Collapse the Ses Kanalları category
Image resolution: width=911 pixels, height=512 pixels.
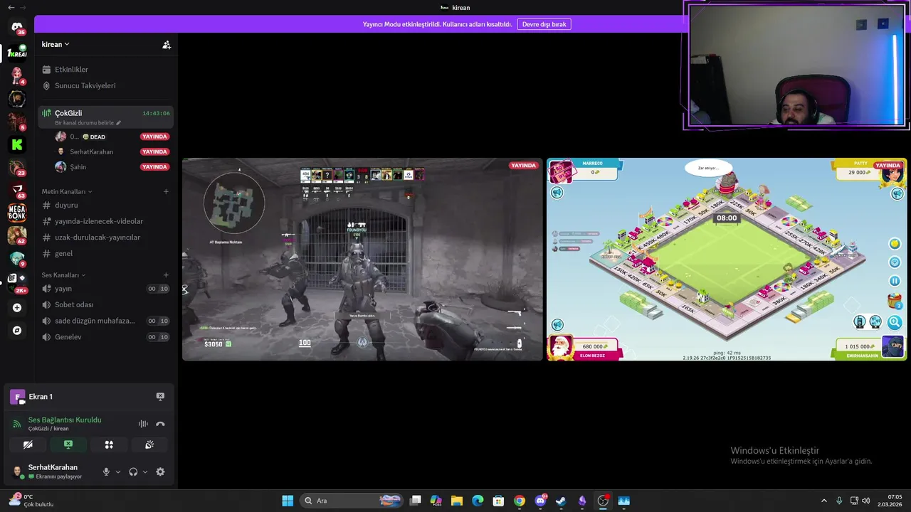(63, 275)
